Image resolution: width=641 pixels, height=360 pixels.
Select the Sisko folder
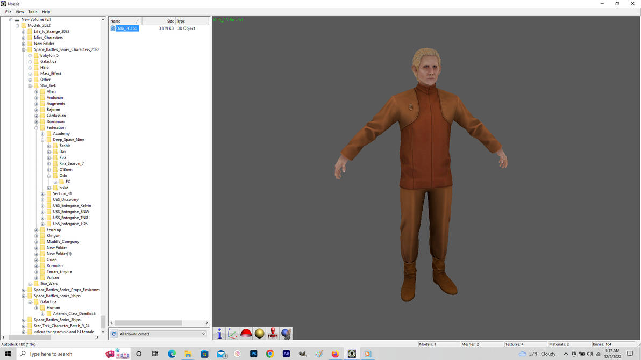[x=64, y=188]
